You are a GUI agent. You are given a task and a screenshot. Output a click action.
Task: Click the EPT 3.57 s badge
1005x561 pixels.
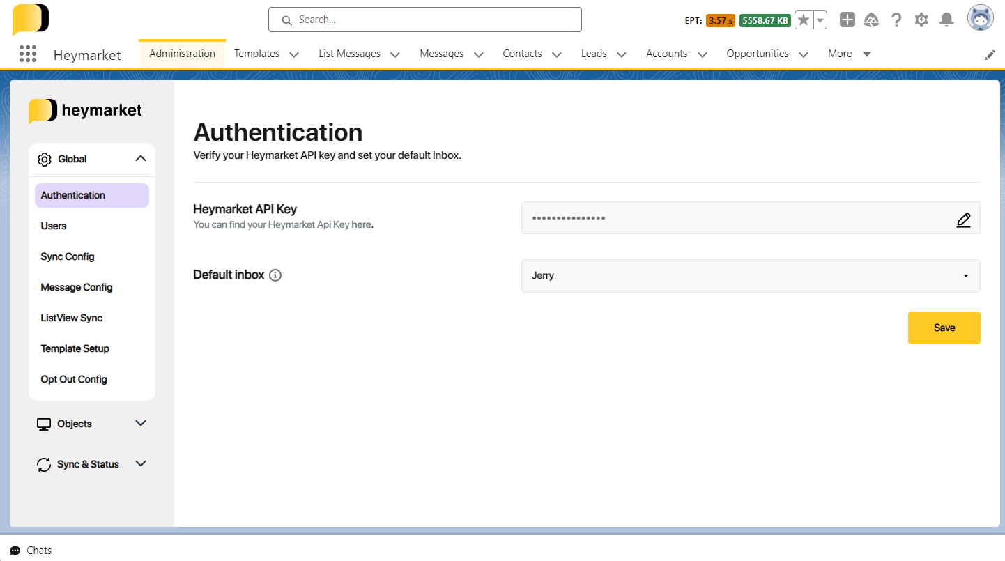tap(720, 20)
